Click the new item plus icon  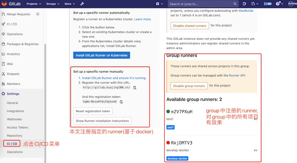(x=157, y=4)
